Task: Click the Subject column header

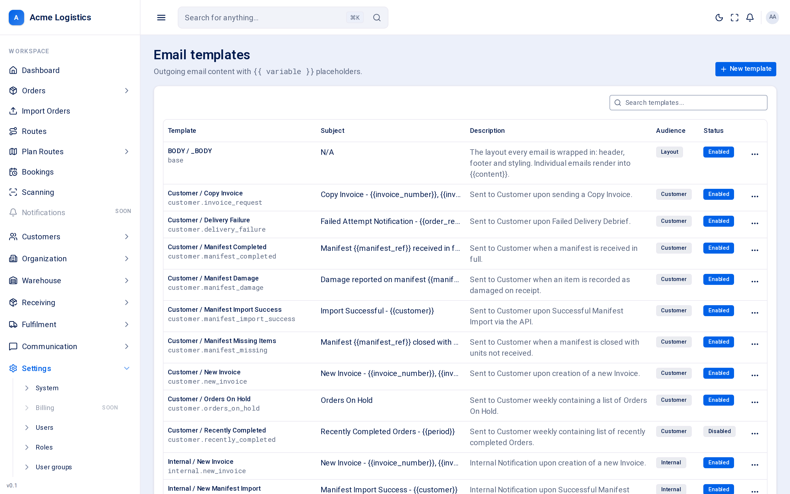Action: [x=332, y=131]
